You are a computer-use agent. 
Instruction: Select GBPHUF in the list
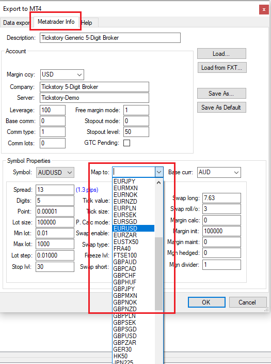click(134, 282)
